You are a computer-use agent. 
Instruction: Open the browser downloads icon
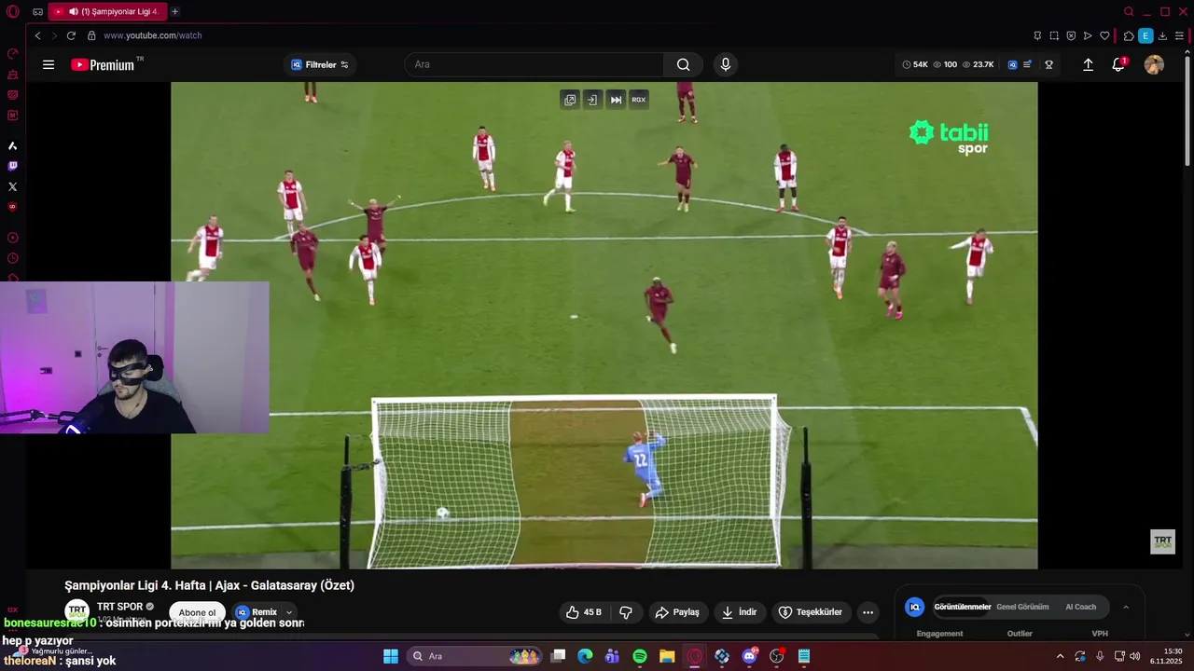click(x=1162, y=35)
